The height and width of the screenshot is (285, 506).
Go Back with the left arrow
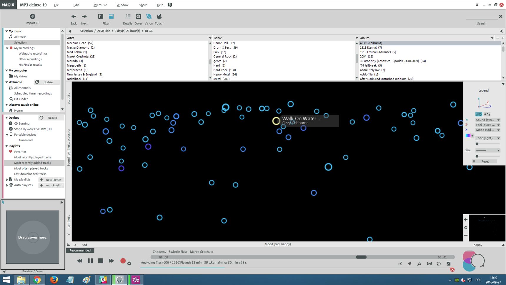(74, 16)
